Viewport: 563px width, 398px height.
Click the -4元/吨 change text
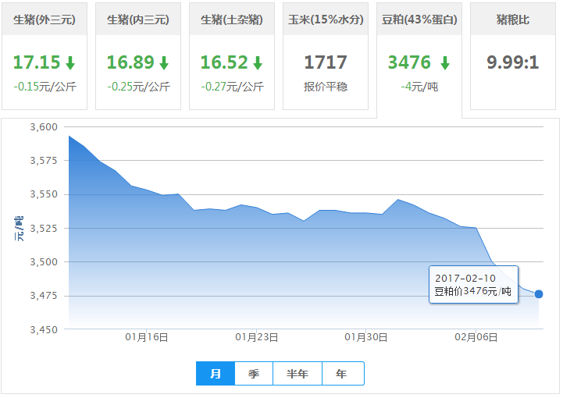[x=419, y=87]
